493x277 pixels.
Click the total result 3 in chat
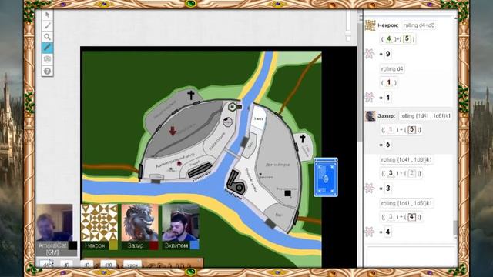coord(387,189)
